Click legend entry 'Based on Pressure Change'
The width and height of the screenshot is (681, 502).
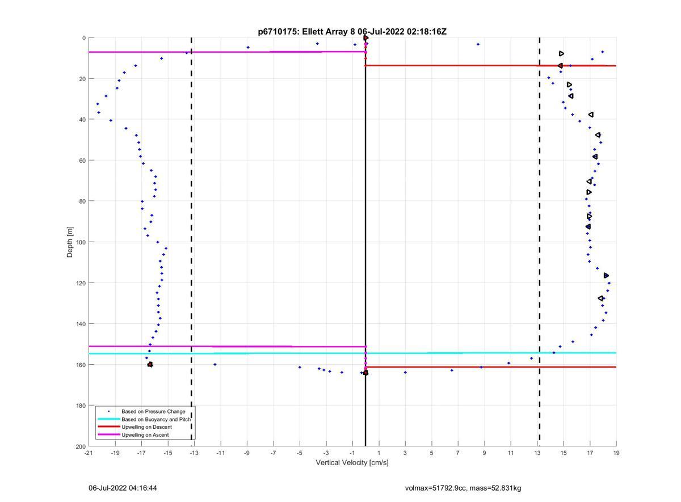pos(153,411)
